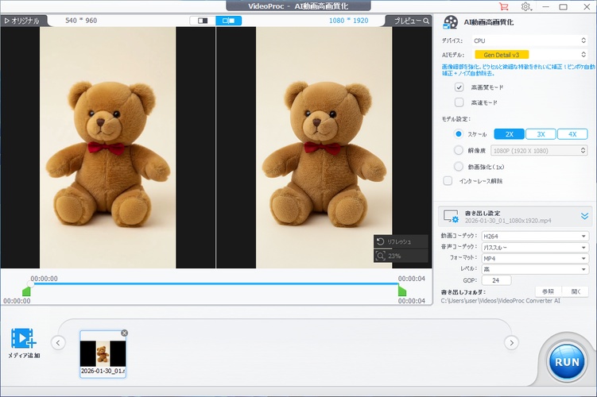Open the format MP4 dropdown
The height and width of the screenshot is (397, 597).
click(x=535, y=259)
